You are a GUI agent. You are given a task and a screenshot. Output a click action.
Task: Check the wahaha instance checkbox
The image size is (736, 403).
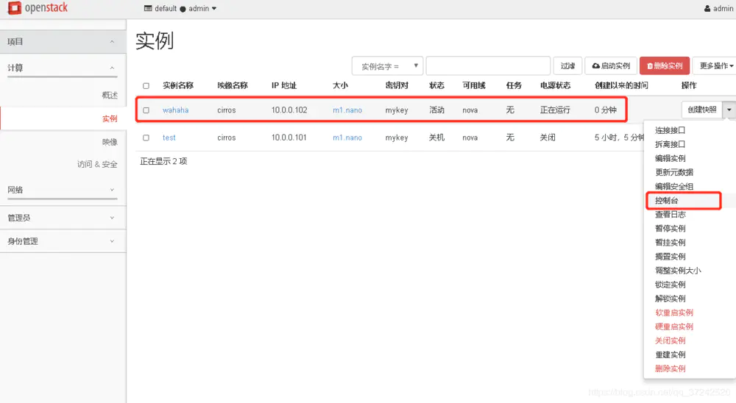click(x=146, y=110)
